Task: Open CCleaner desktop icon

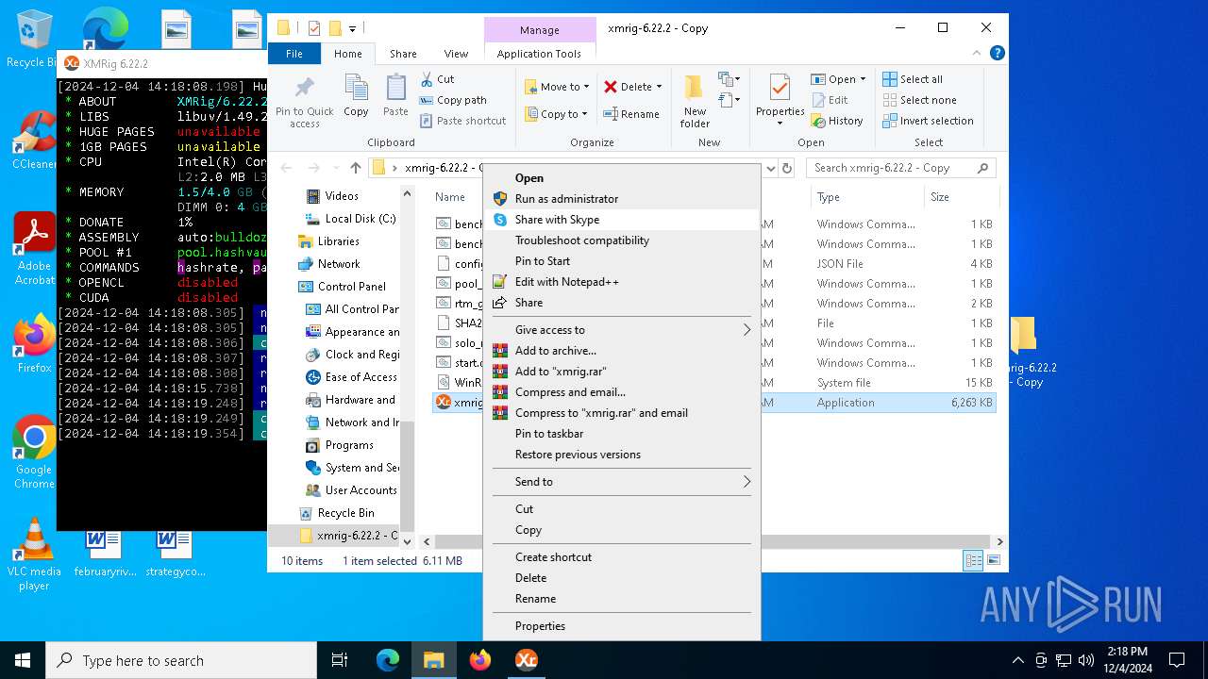Action: coord(34,140)
